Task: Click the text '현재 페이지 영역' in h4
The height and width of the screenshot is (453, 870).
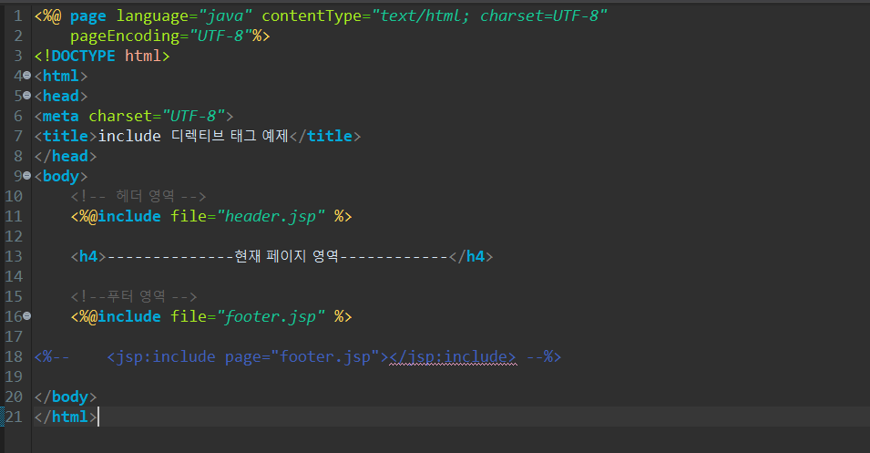Action: (x=286, y=256)
